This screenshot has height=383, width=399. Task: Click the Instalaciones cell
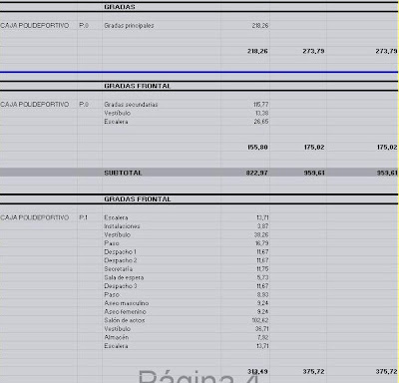click(x=122, y=226)
